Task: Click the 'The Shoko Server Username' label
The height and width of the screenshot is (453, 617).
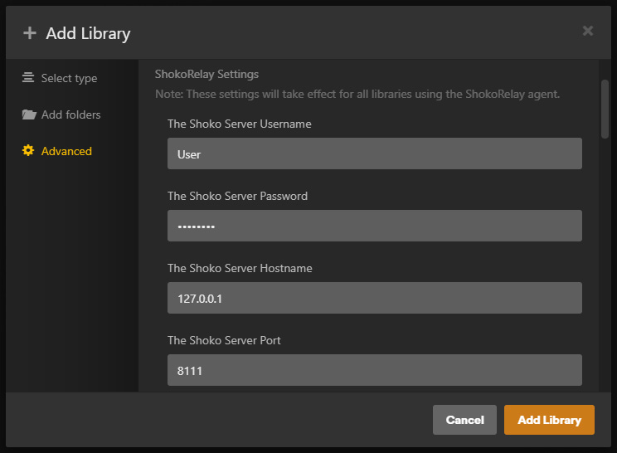Action: (239, 124)
